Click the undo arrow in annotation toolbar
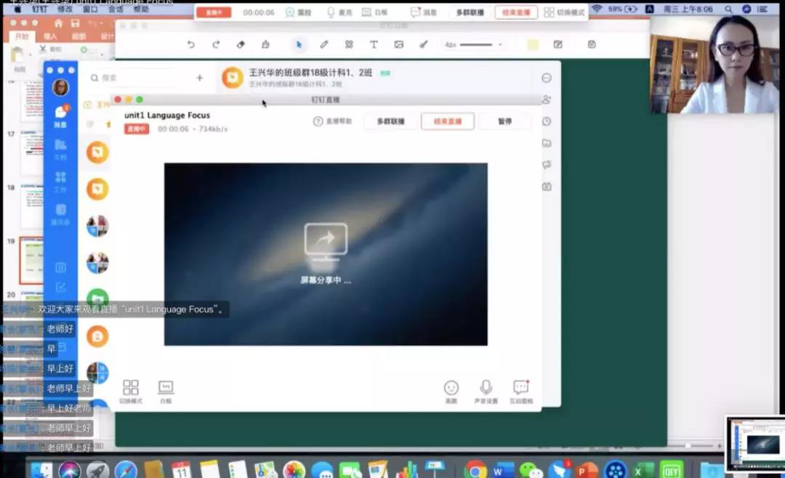This screenshot has width=785, height=478. click(x=191, y=44)
